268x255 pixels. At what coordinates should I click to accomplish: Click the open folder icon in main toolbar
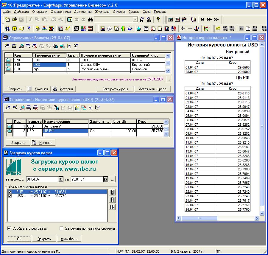click(x=15, y=19)
